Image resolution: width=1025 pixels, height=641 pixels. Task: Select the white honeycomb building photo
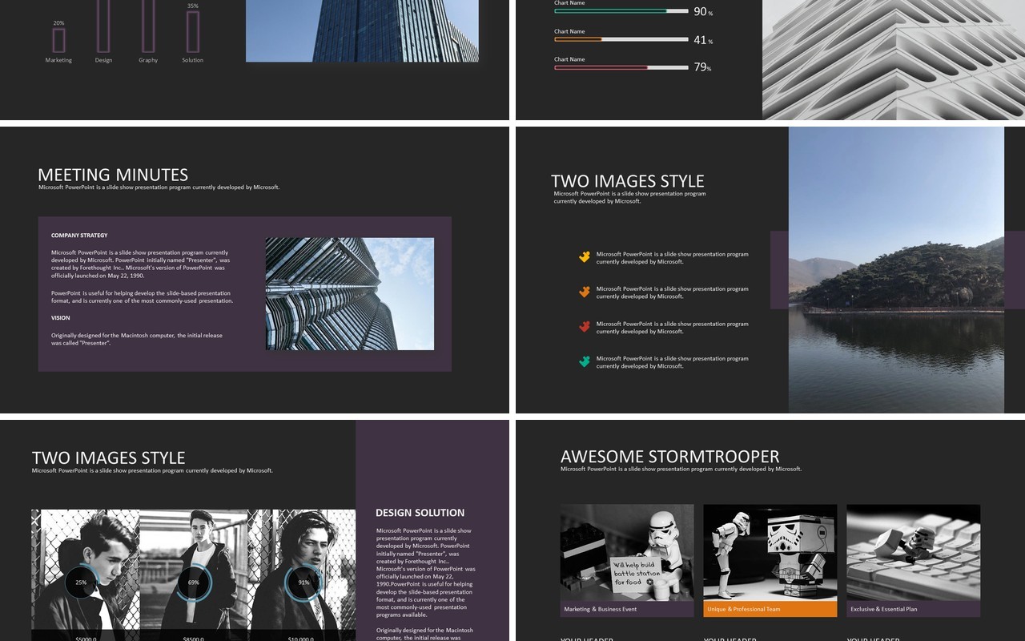(x=894, y=60)
